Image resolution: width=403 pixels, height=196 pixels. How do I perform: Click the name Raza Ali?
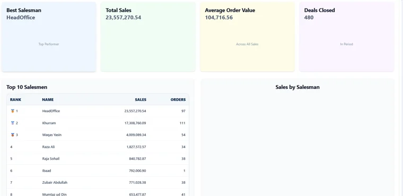coord(48,147)
